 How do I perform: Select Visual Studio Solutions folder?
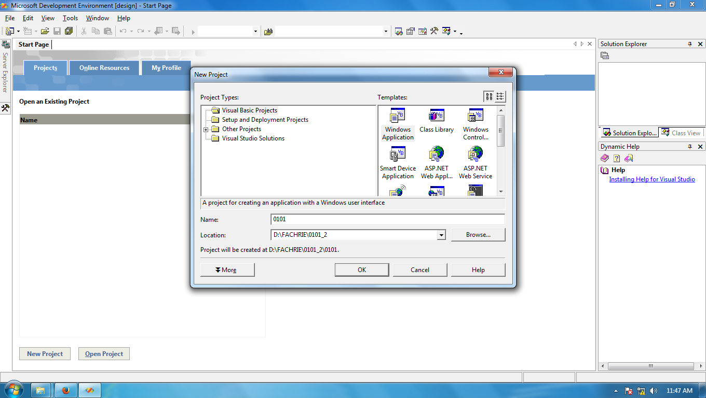[253, 138]
